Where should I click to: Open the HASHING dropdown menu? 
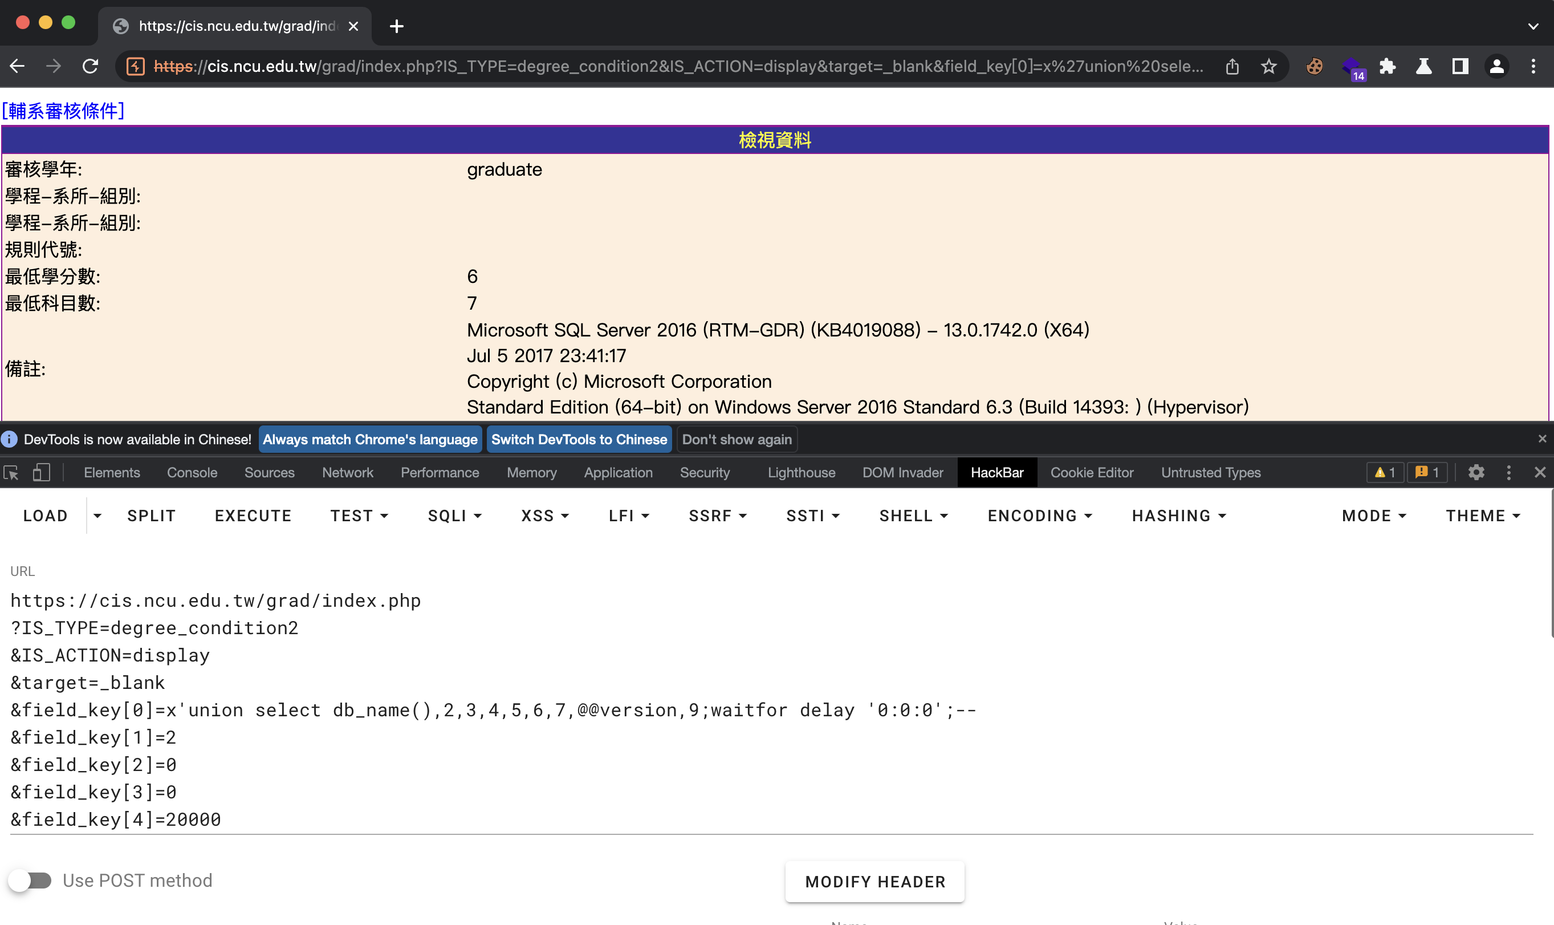[x=1179, y=516]
